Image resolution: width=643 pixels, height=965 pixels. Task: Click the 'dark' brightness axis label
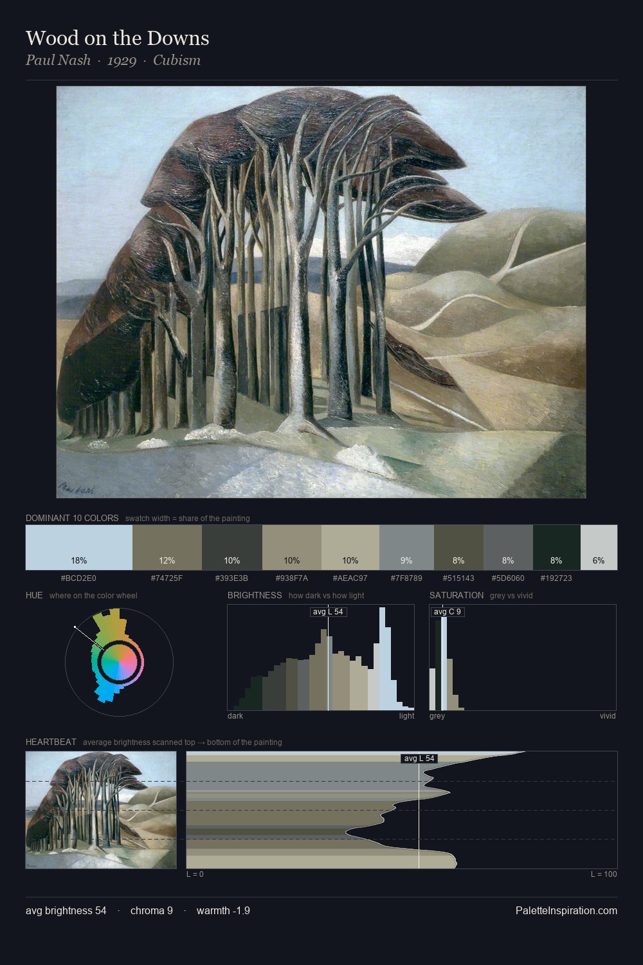point(235,715)
